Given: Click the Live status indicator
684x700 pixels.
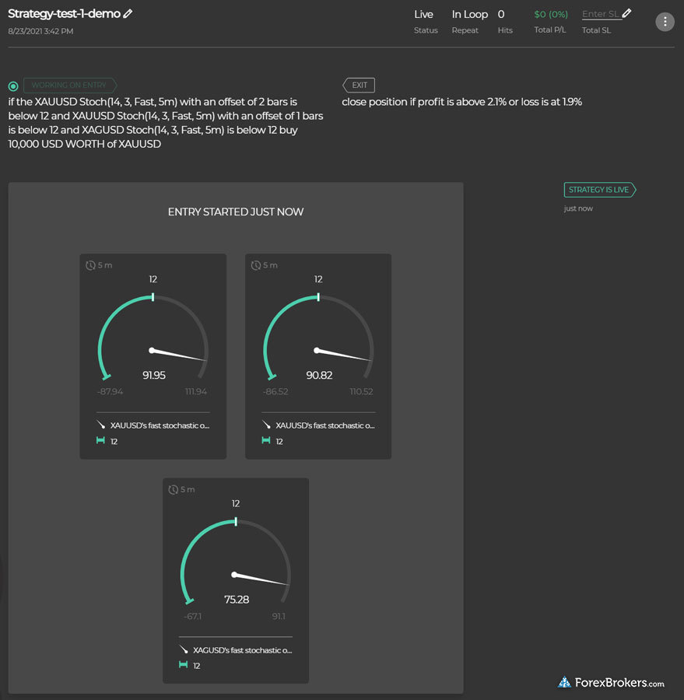Looking at the screenshot, I should click(x=424, y=14).
